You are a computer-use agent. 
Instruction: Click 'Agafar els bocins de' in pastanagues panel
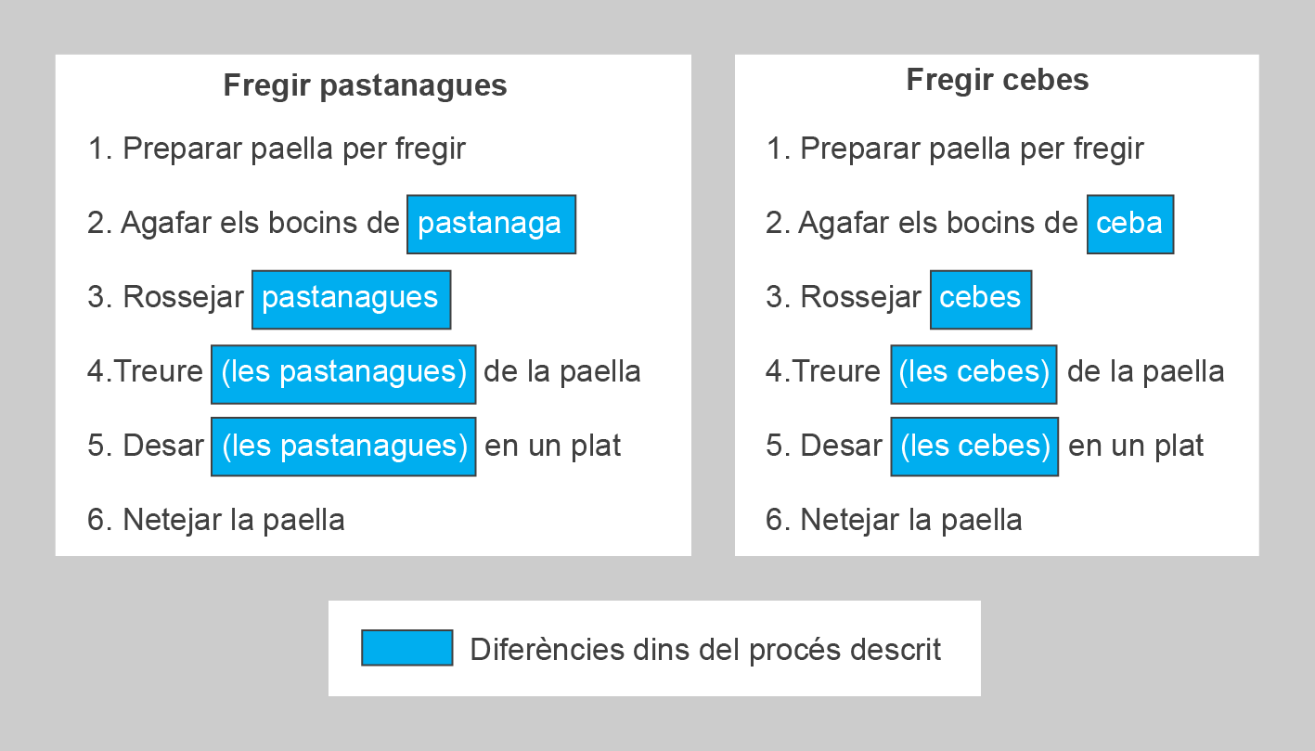click(260, 224)
